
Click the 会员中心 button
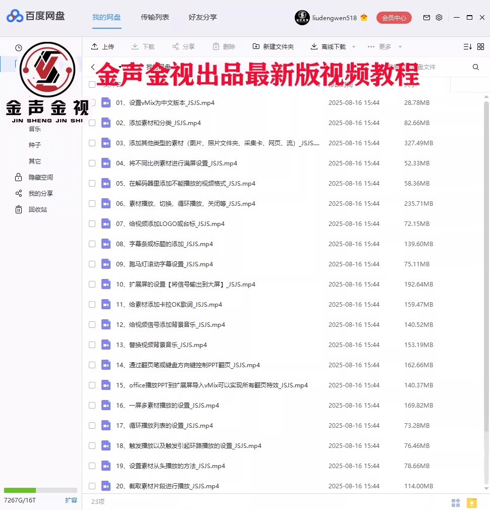pos(394,17)
